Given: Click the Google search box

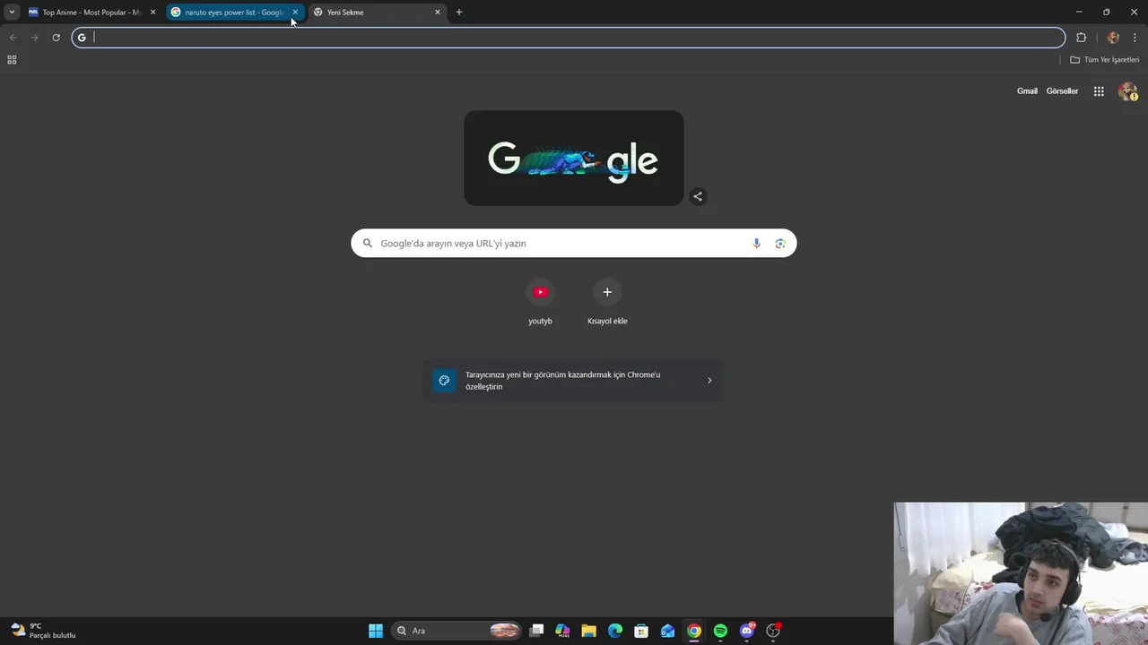Looking at the screenshot, I should 573,244.
